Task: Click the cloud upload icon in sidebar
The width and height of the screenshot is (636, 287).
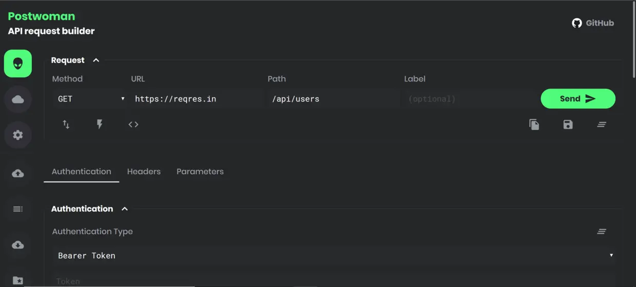Action: [x=18, y=173]
